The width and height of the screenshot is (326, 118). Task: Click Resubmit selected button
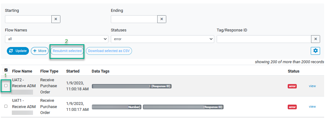pos(67,51)
